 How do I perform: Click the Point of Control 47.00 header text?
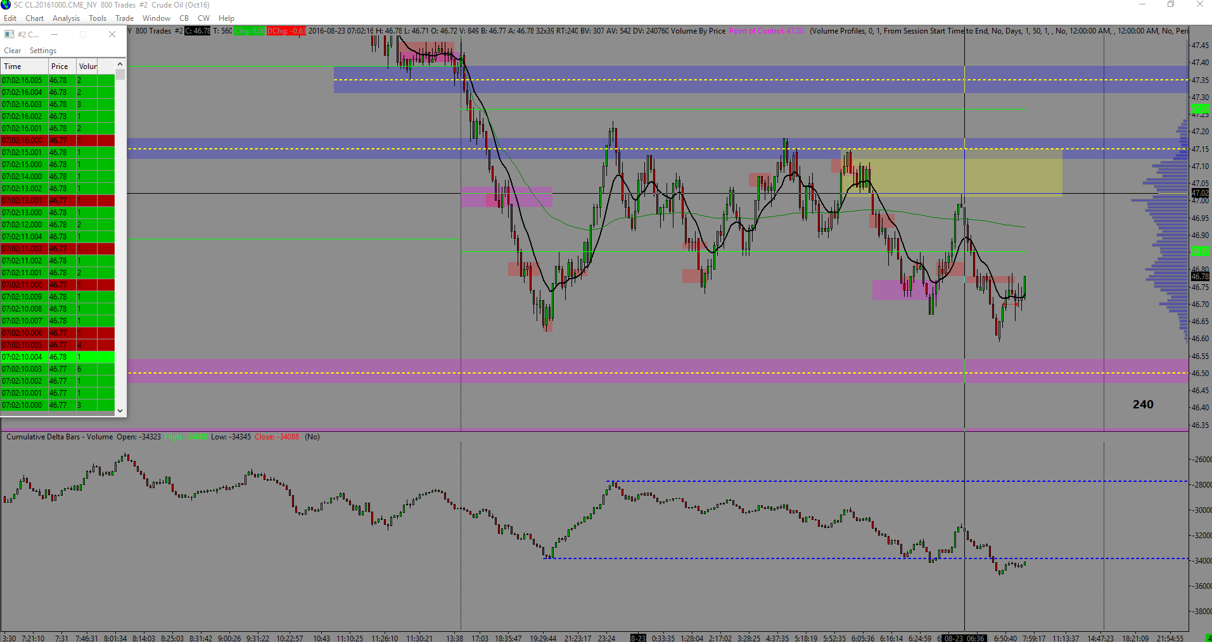click(x=767, y=31)
